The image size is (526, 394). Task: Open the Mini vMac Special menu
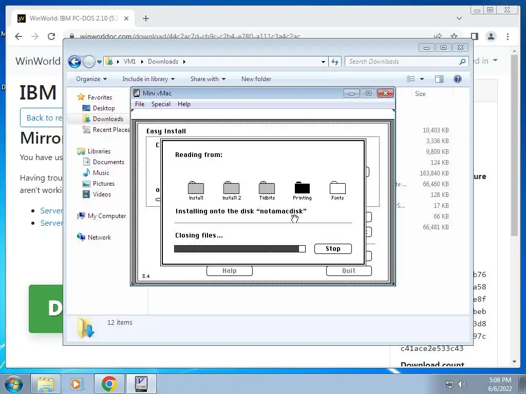(x=161, y=104)
